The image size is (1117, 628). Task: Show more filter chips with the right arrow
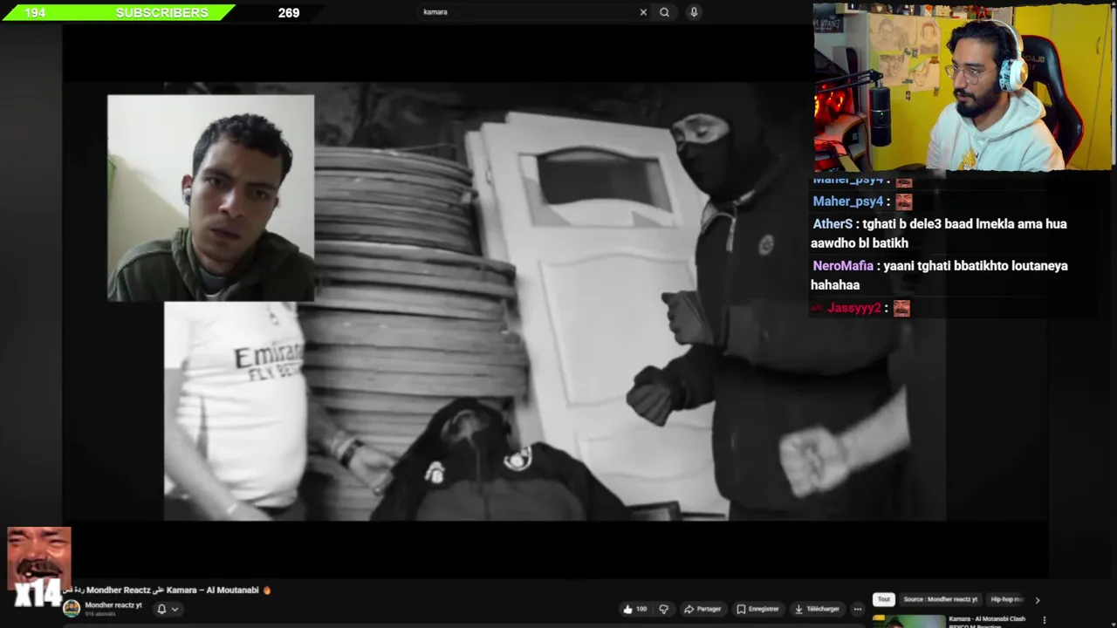coord(1037,599)
